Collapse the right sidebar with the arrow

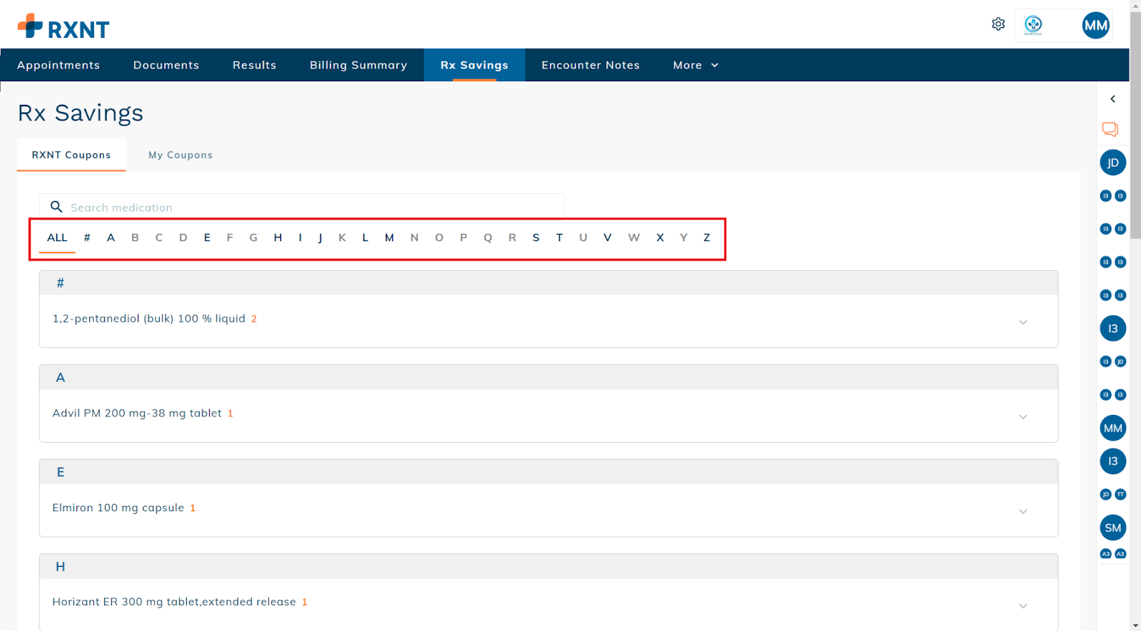(x=1112, y=99)
